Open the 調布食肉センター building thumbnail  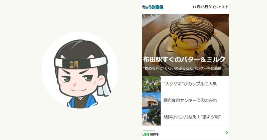(x=151, y=101)
